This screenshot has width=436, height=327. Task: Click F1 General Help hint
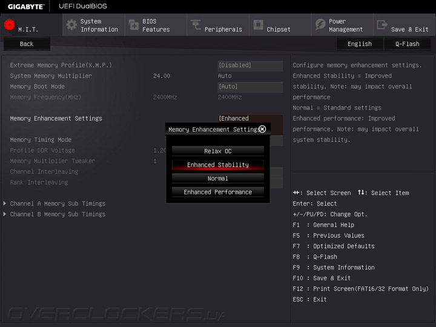[x=323, y=225]
